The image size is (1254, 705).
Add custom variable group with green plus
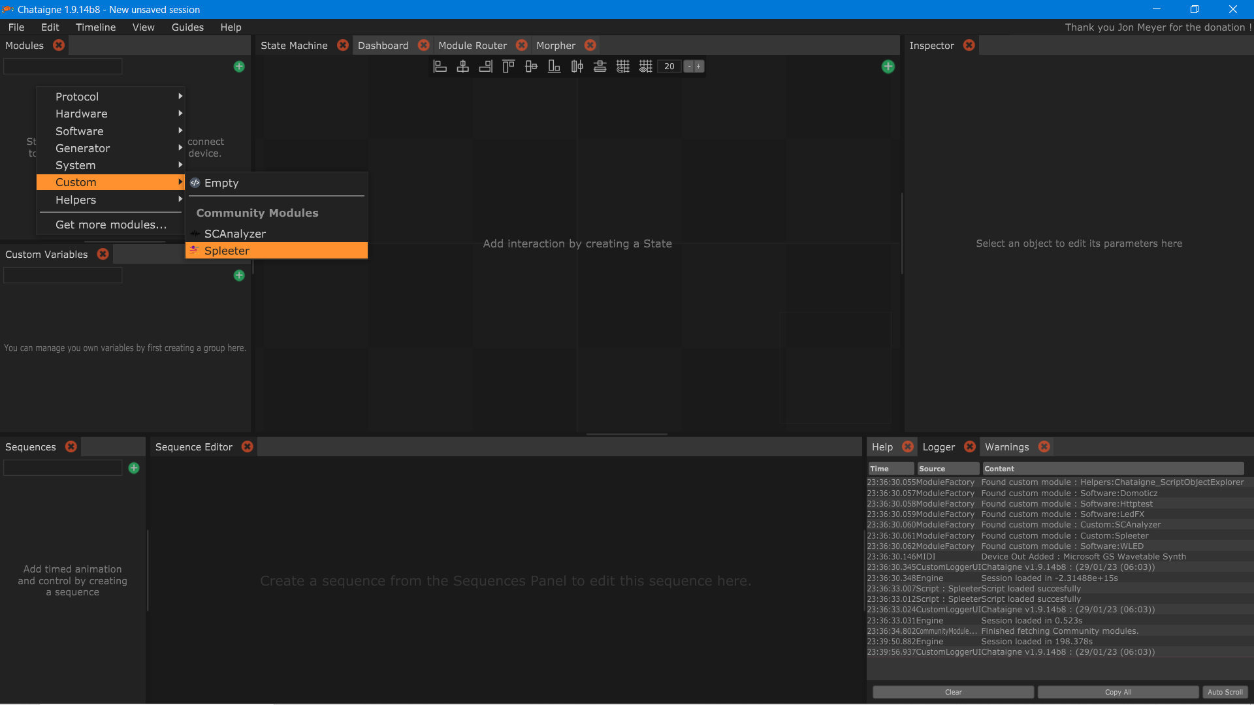pos(239,275)
